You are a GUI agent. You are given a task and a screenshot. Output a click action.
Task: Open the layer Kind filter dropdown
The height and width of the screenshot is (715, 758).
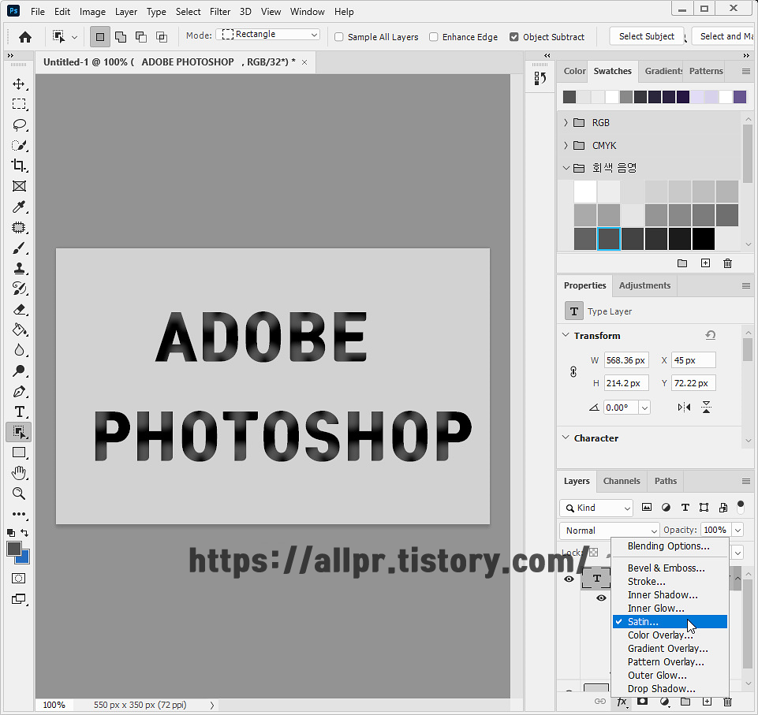click(x=596, y=508)
